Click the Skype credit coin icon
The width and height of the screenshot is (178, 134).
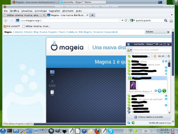point(155,56)
